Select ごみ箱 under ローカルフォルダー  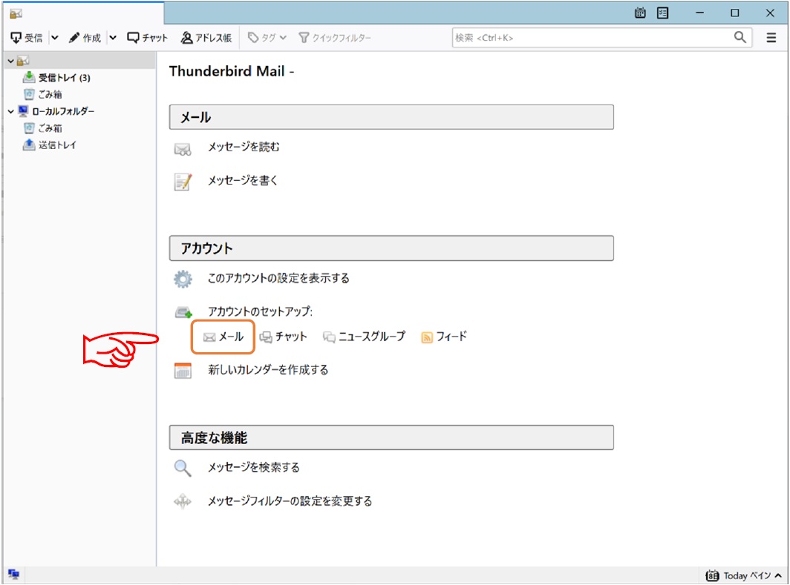pos(43,128)
